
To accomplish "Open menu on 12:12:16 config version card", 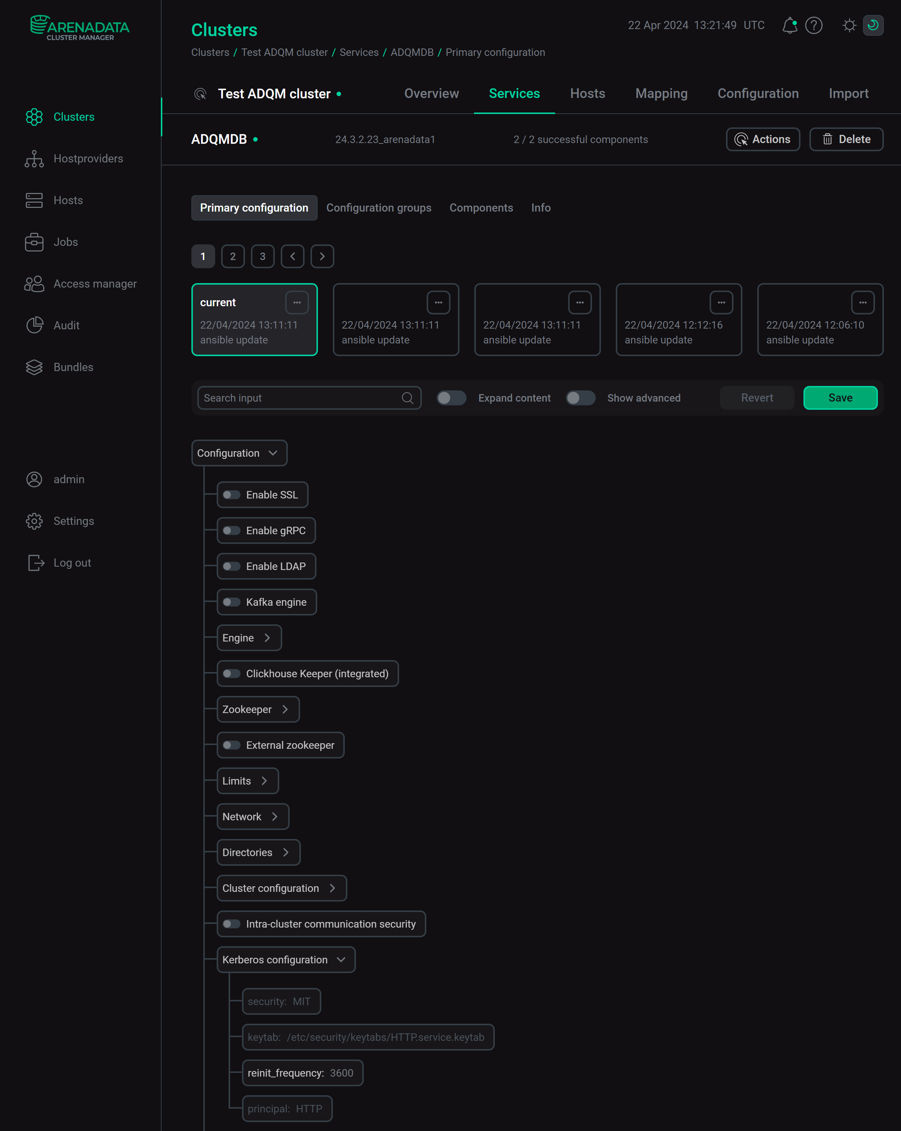I will point(721,303).
